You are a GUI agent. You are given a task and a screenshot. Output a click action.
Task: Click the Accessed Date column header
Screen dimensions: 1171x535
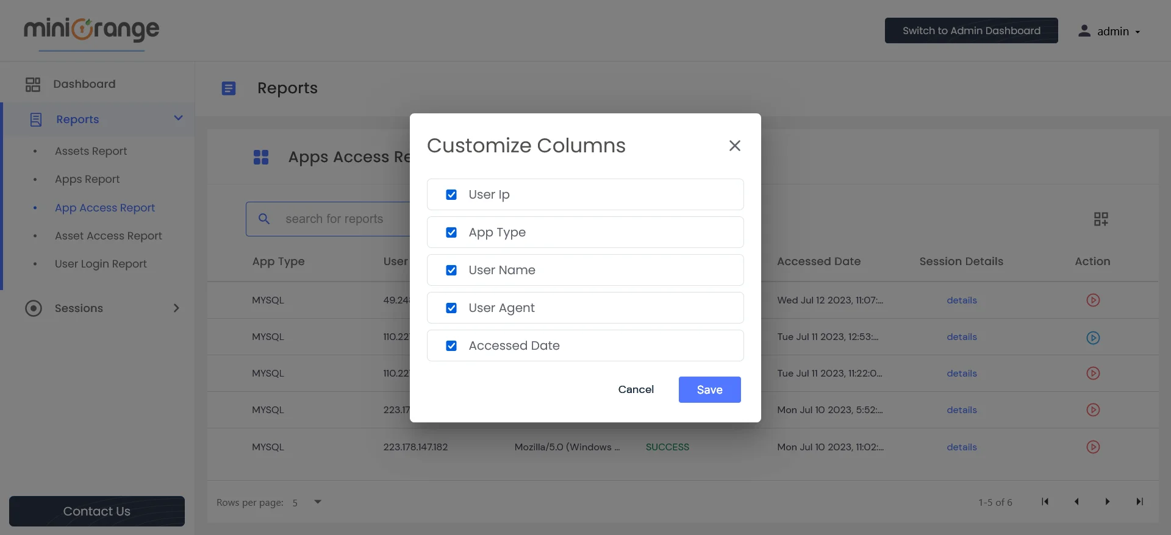[819, 261]
